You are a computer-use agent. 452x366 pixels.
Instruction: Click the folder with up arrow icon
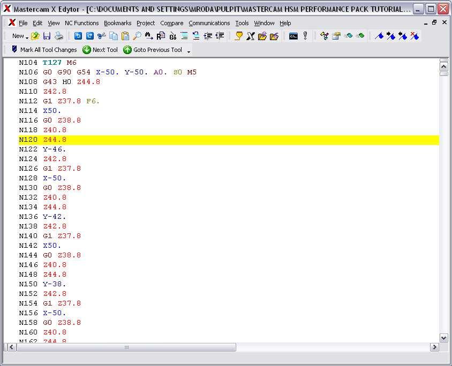262,36
